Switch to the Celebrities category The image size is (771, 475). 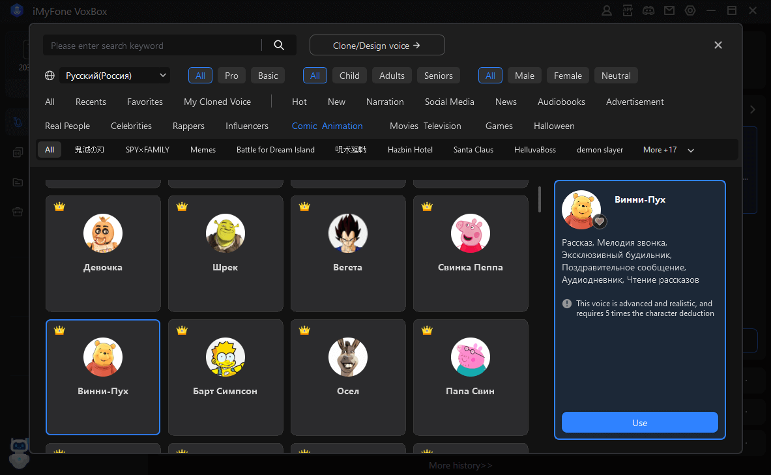[131, 126]
